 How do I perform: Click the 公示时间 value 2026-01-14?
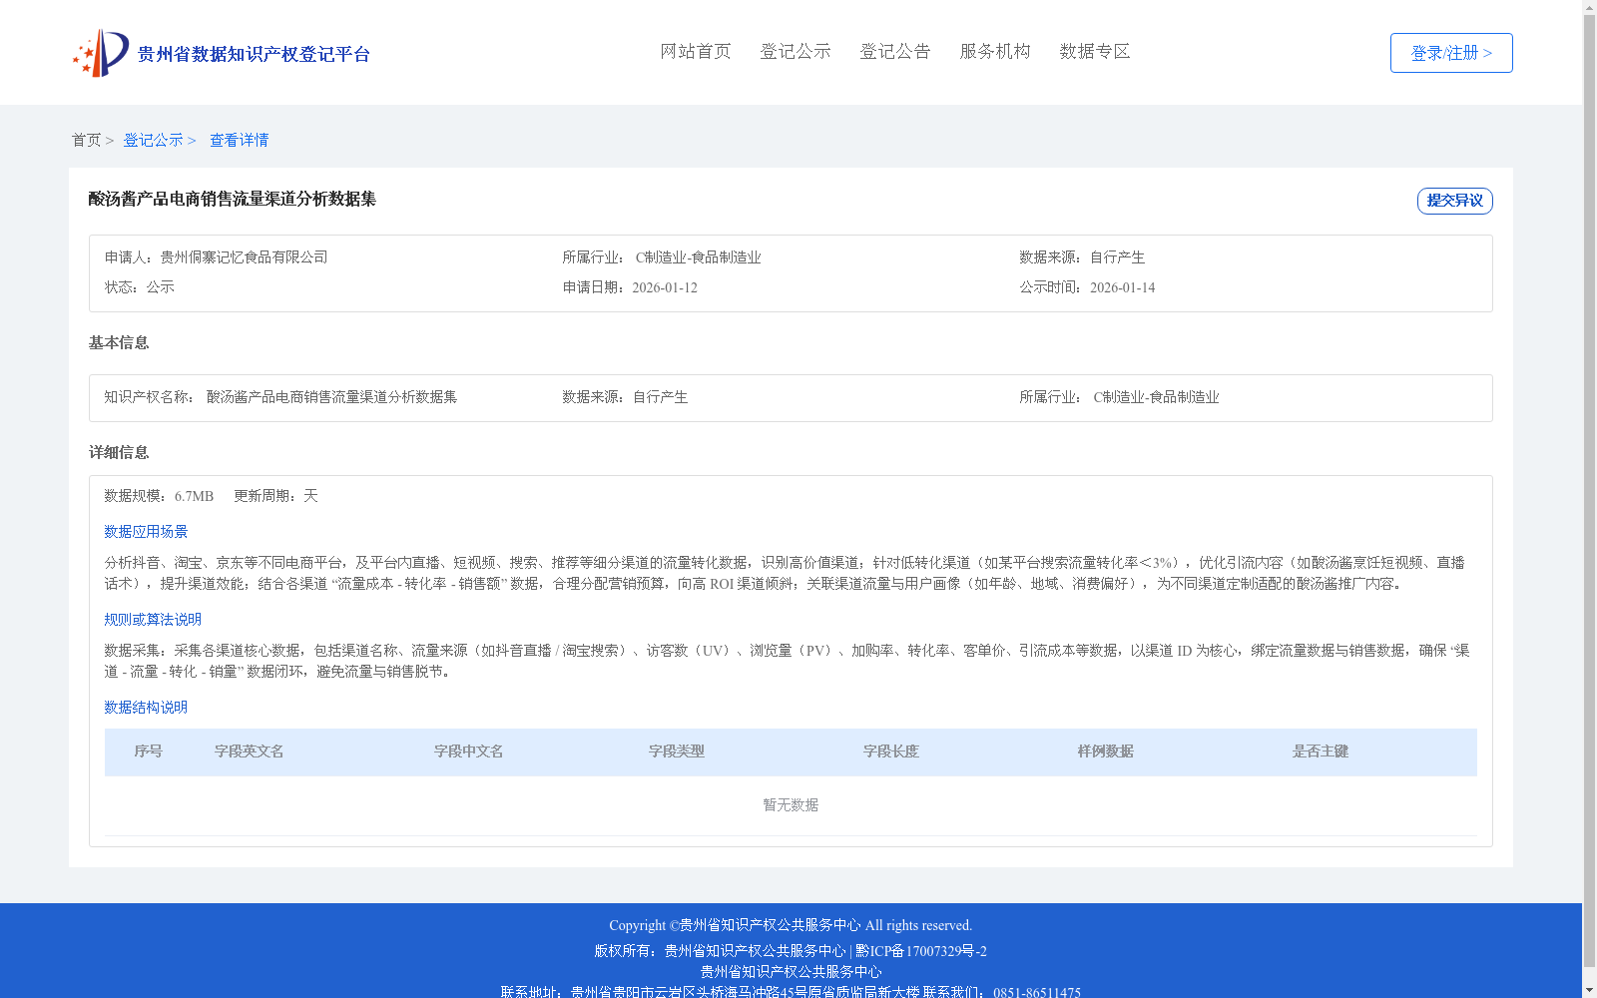pyautogui.click(x=1122, y=287)
